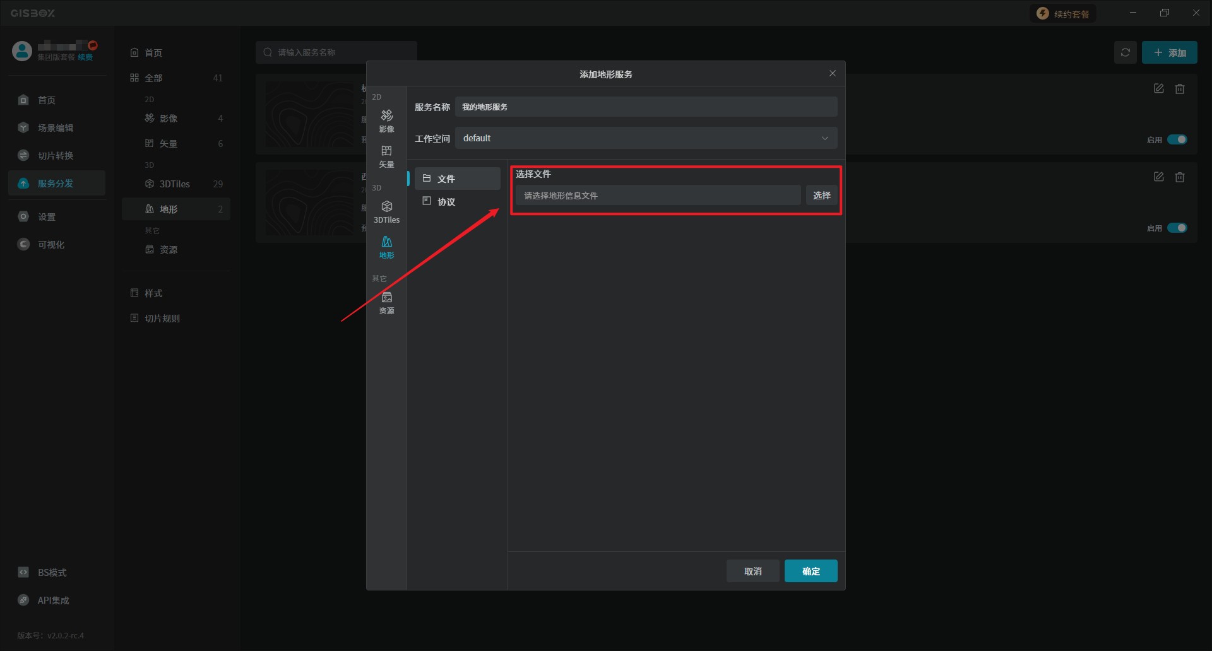The width and height of the screenshot is (1212, 651).
Task: Select the 影像 imagery type in dialog
Action: (x=386, y=120)
